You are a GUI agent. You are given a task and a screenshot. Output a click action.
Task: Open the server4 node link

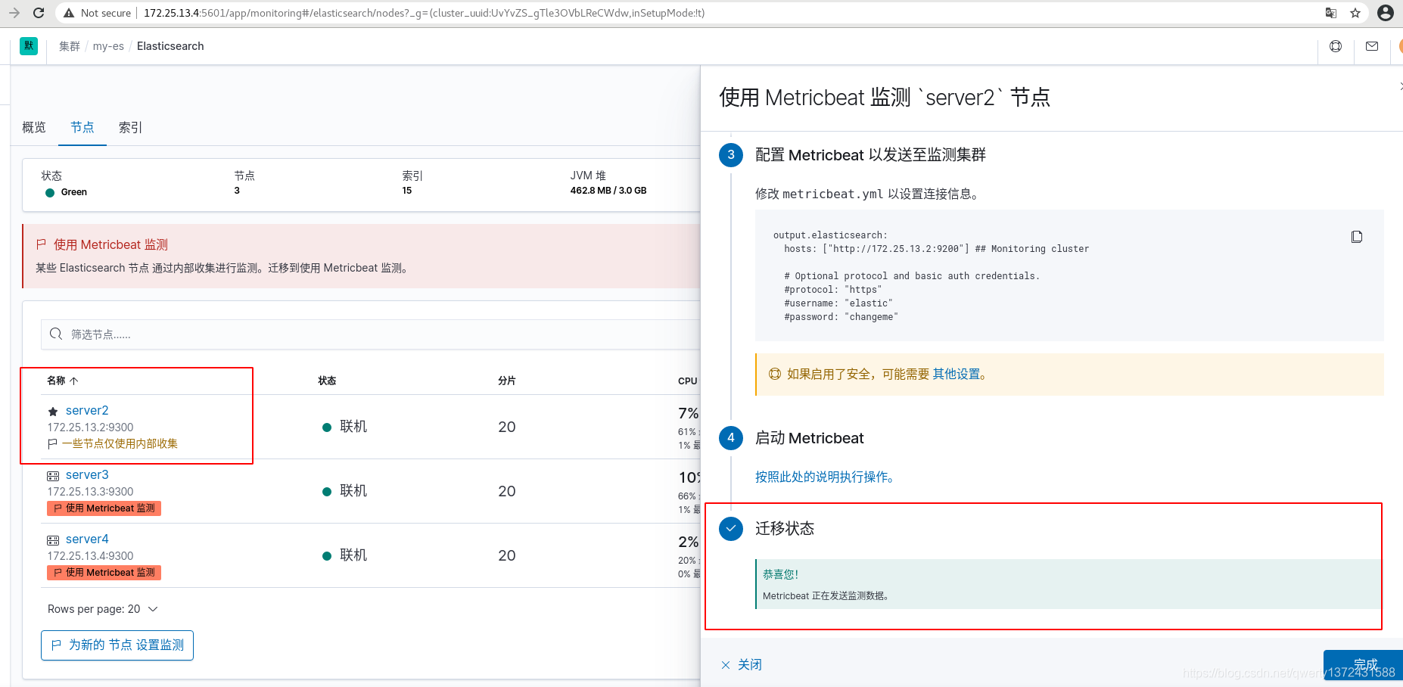tap(87, 539)
